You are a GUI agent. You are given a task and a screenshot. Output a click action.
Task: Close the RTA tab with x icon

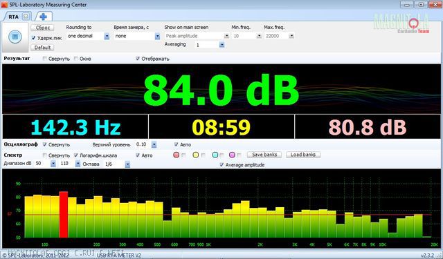(x=26, y=17)
